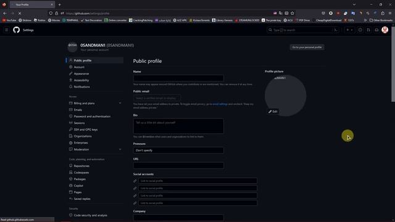This screenshot has height=222, width=395.
Task: Click the site lock icon in address bar
Action: 56,13
